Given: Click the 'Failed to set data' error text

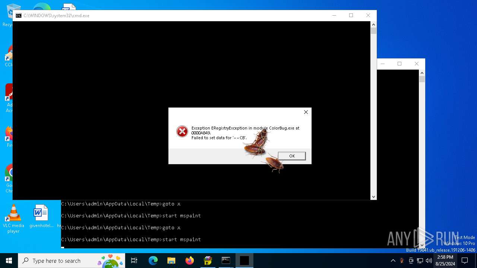Looking at the screenshot, I should tap(219, 138).
